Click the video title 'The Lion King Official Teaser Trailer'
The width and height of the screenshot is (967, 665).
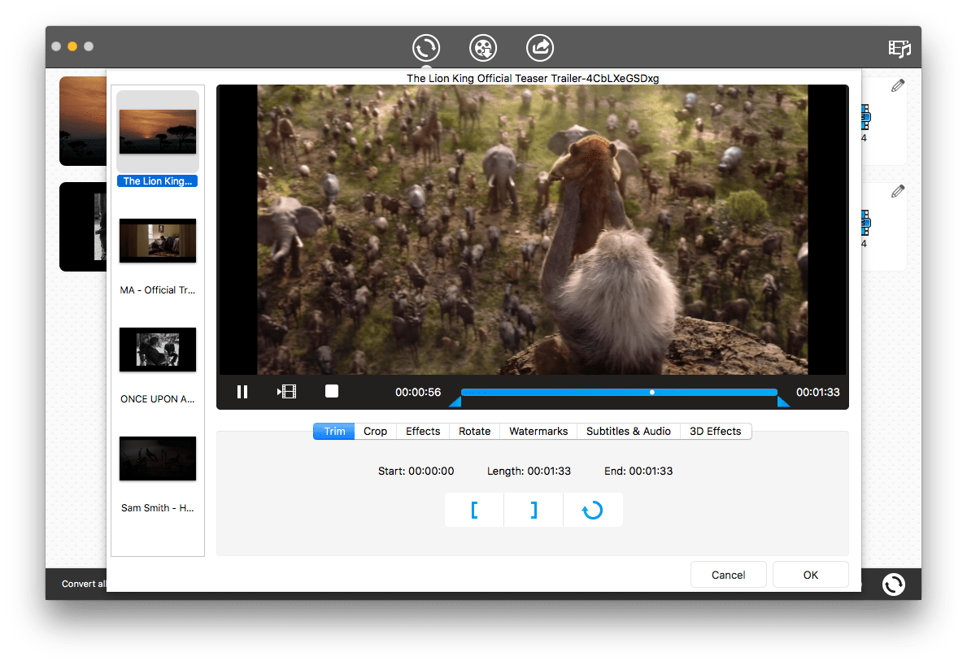click(x=533, y=78)
